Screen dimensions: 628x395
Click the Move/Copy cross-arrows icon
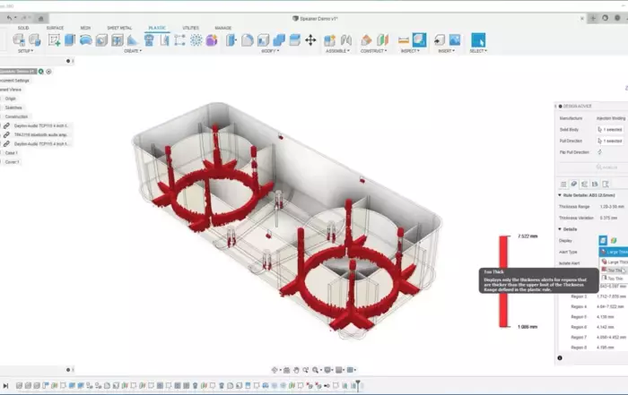[310, 40]
